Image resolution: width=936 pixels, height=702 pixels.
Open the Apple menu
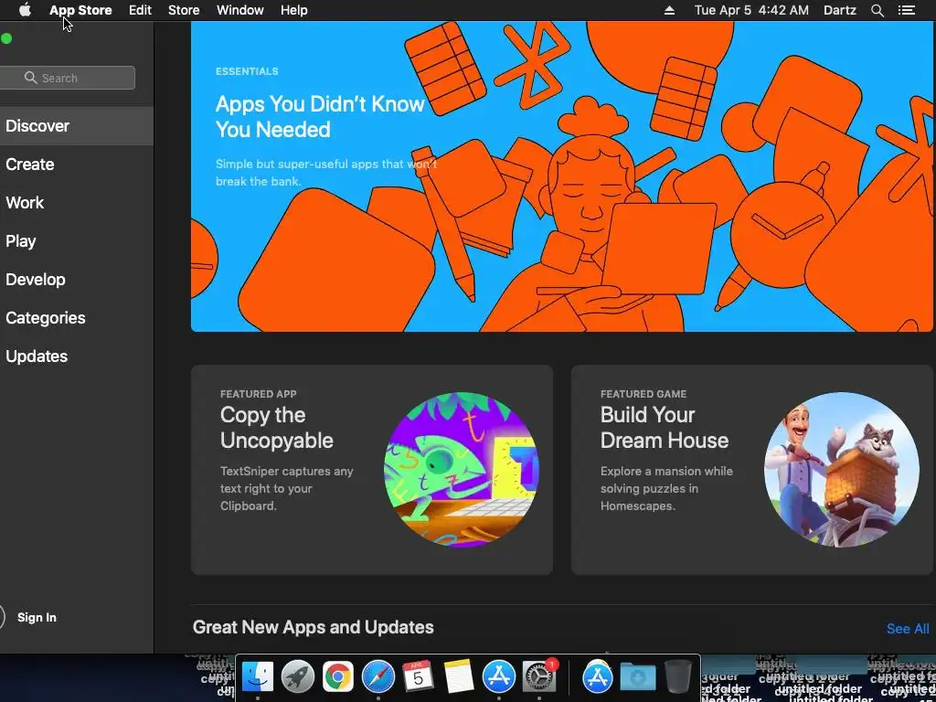[25, 10]
